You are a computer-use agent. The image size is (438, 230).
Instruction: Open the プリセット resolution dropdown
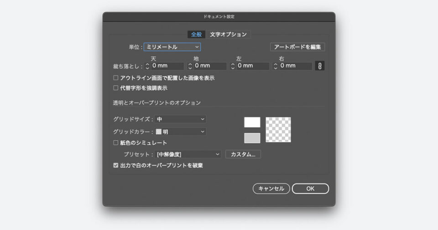point(188,154)
